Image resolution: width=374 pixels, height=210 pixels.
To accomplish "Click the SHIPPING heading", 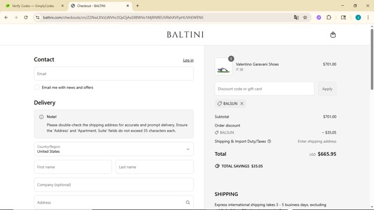I will (226, 194).
